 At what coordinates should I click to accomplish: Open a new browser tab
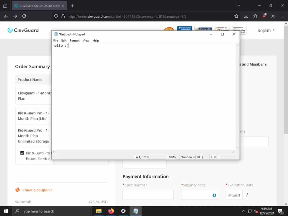[x=72, y=6]
